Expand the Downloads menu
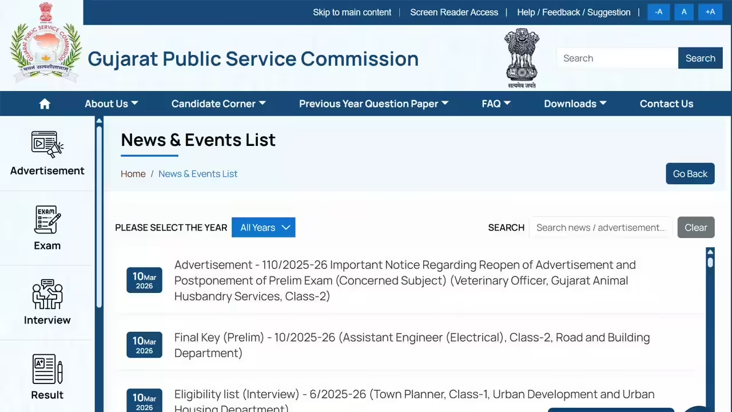This screenshot has width=732, height=412. point(575,104)
